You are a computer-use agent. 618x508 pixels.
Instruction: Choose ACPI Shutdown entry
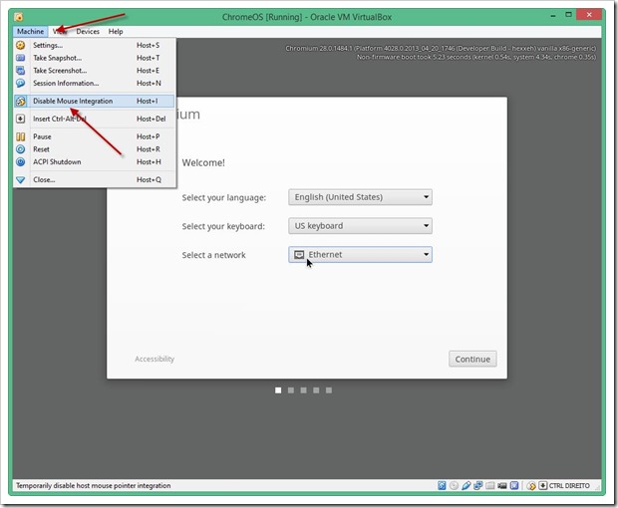pos(95,161)
